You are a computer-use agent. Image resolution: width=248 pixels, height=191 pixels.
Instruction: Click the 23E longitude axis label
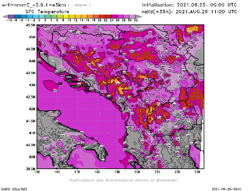(x=197, y=172)
